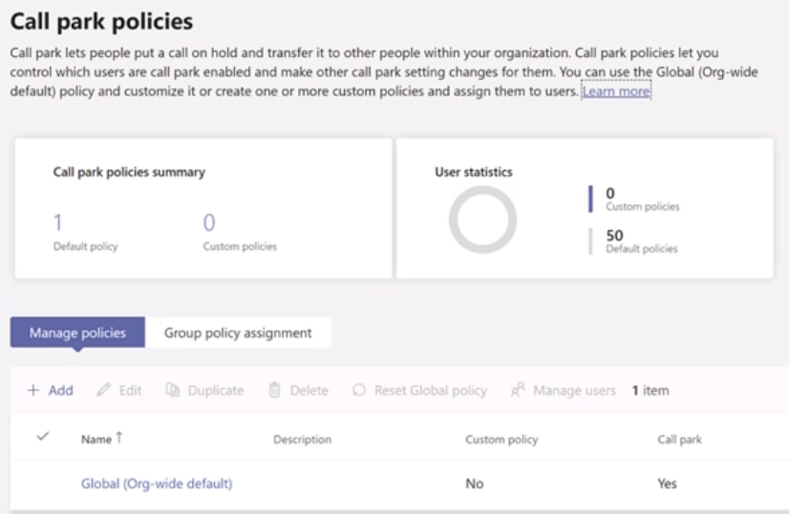The width and height of the screenshot is (789, 514).
Task: Click Reset Global policy label
Action: click(x=431, y=390)
